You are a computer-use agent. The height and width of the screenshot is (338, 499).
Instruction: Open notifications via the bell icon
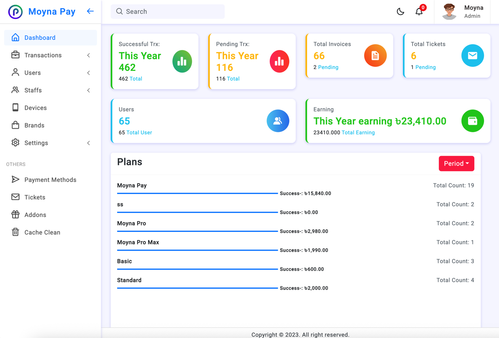click(x=419, y=12)
